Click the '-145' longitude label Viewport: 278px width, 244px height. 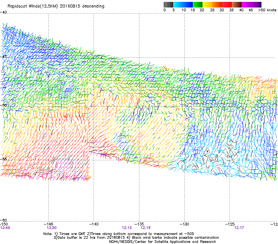coord(48,224)
